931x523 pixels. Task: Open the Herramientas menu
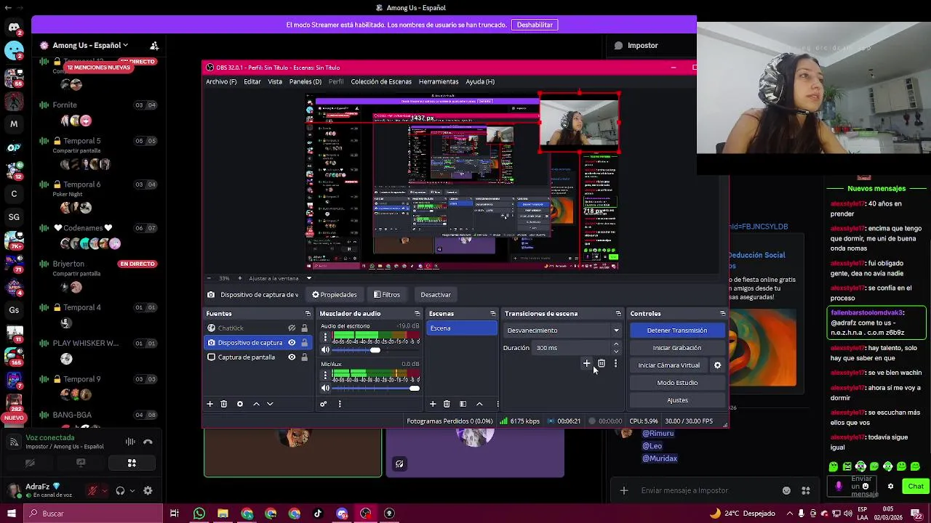coord(439,82)
